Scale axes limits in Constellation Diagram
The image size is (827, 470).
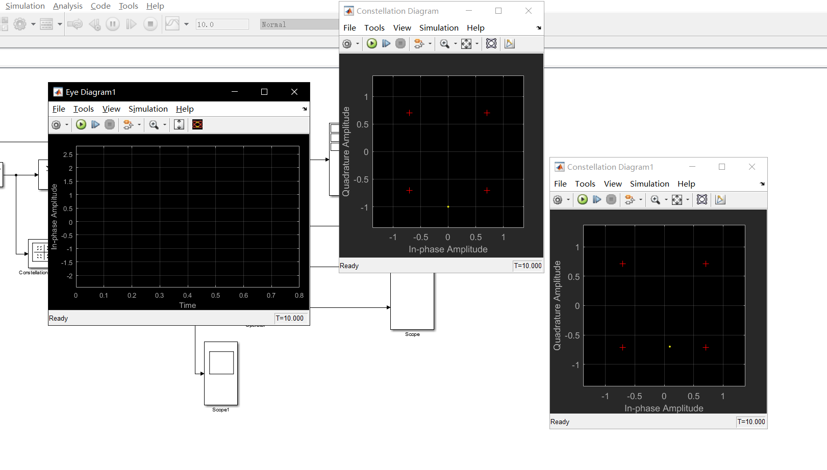click(x=466, y=44)
